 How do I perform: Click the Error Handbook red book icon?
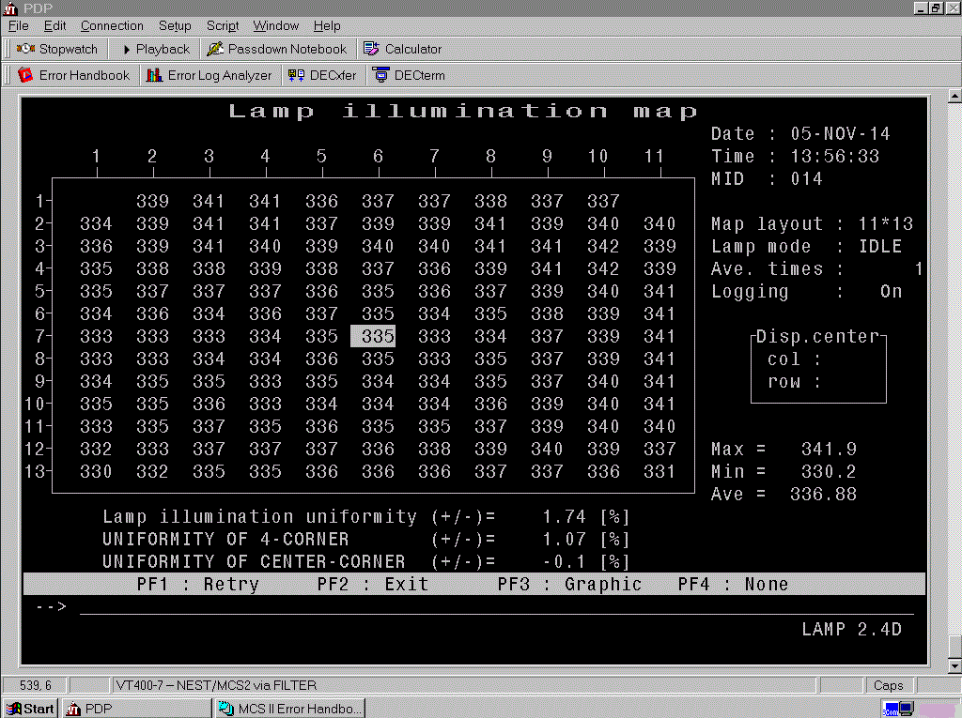click(25, 75)
